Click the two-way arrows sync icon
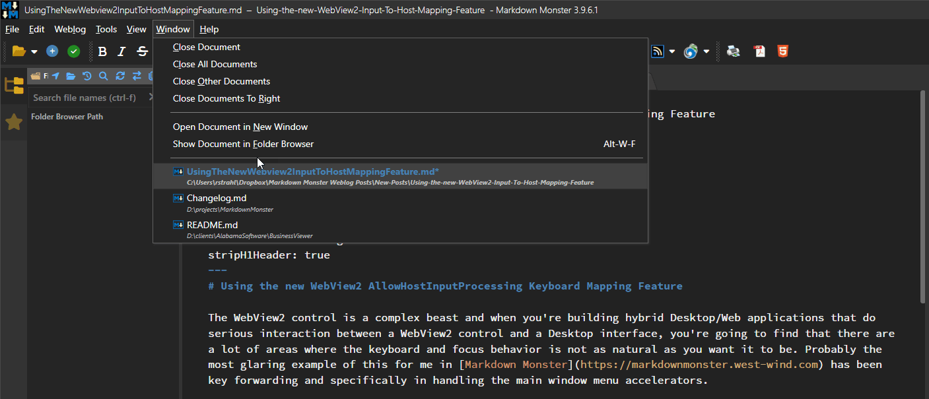Image resolution: width=929 pixels, height=399 pixels. pos(137,76)
